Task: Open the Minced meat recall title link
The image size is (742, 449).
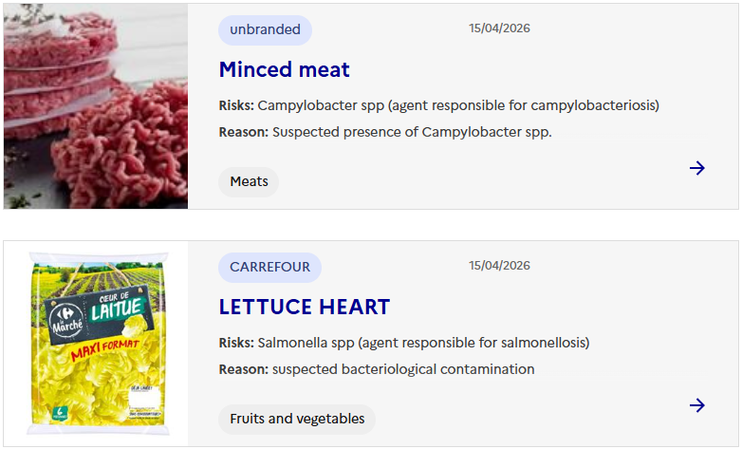Action: pyautogui.click(x=284, y=69)
